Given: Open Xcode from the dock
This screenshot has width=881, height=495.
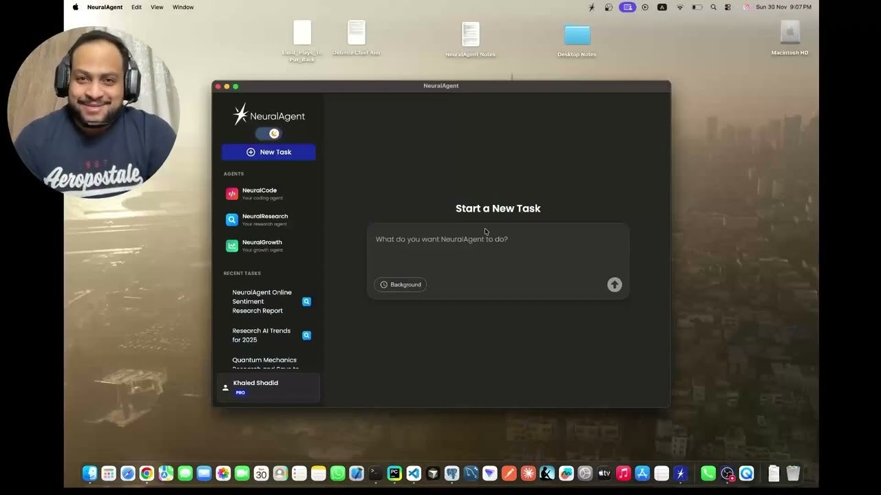Looking at the screenshot, I should [x=356, y=473].
